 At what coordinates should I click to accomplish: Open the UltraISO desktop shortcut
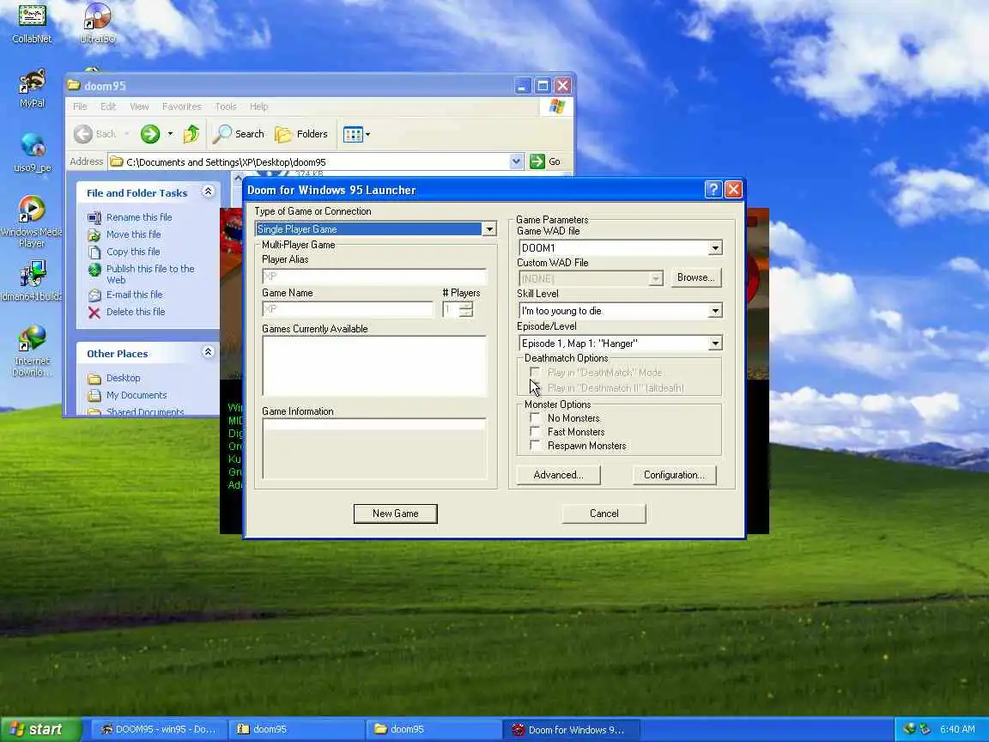(97, 22)
